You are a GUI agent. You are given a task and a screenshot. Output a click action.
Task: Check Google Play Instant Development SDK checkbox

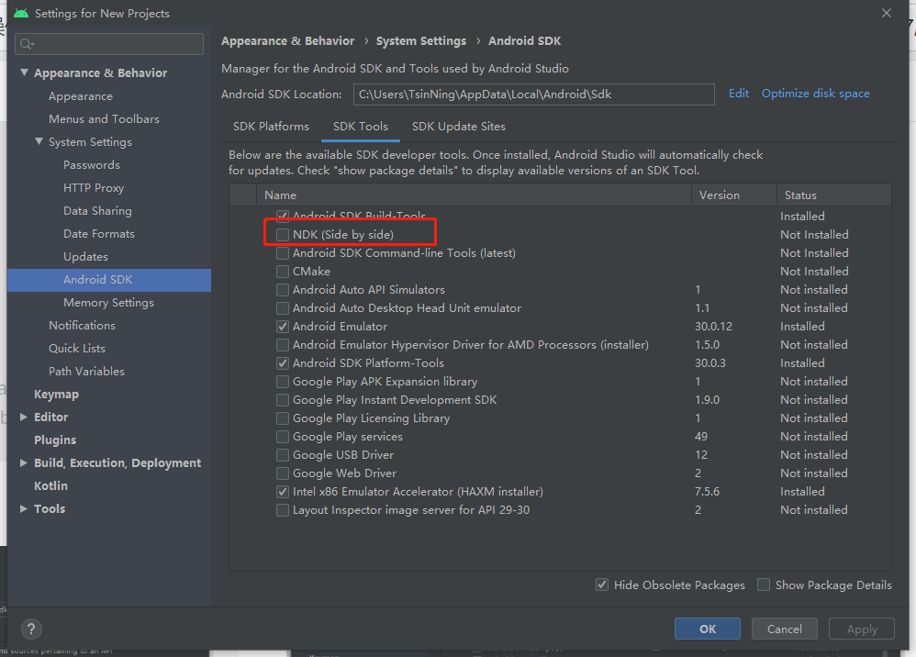[x=283, y=400]
